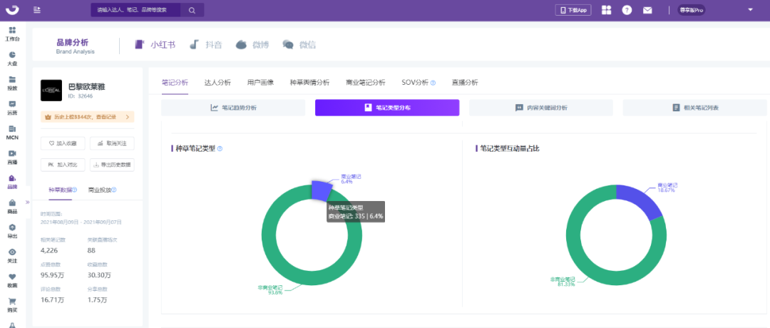The image size is (770, 328).
Task: Click the blue 商业笔记 slice in left donut
Action: 320,190
